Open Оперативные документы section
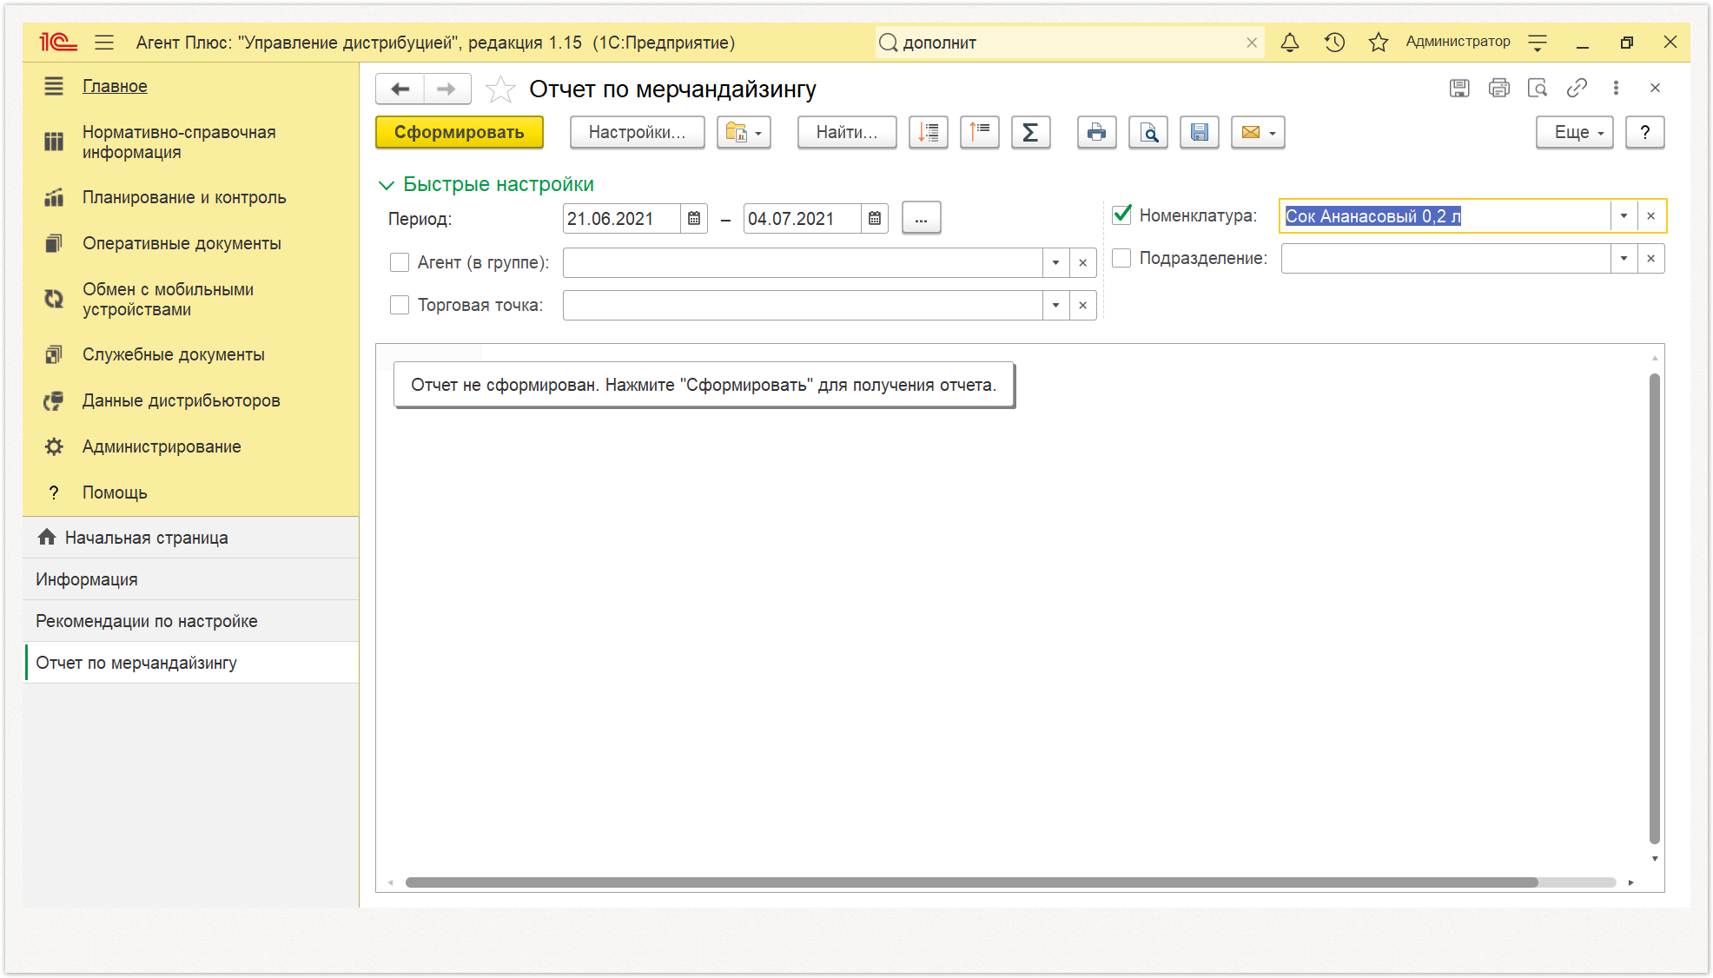The width and height of the screenshot is (1713, 978). tap(182, 243)
